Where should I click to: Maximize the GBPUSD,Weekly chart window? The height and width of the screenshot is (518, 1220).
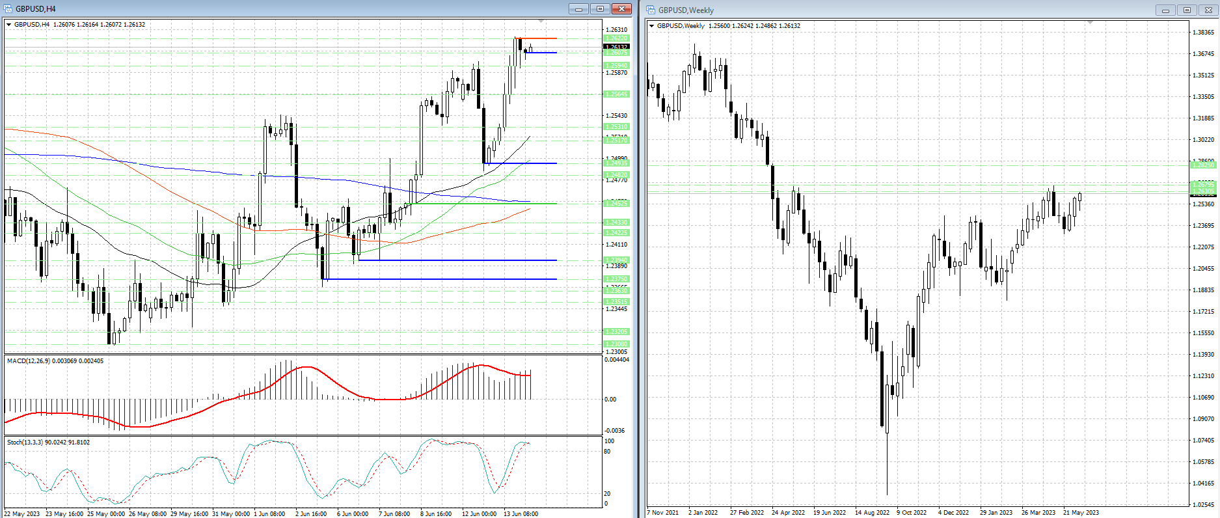[x=1187, y=10]
